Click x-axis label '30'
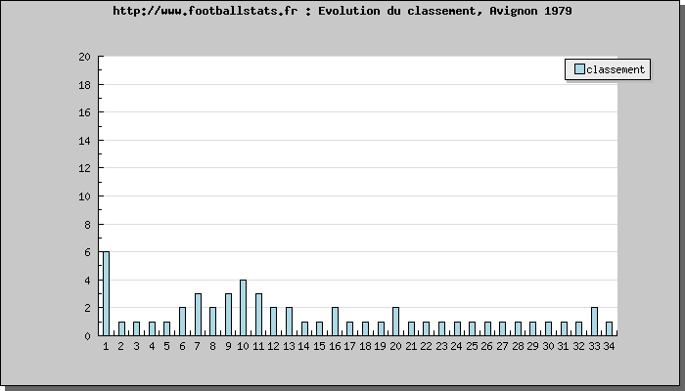 pyautogui.click(x=548, y=346)
